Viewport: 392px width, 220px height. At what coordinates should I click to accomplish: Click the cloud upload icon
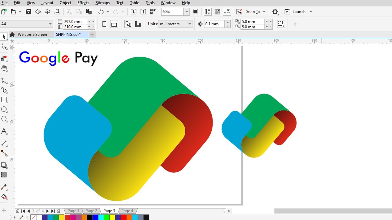[x=48, y=12]
